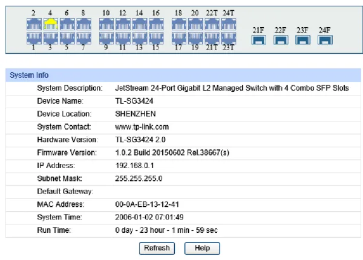Click the Default Gateway label

(65, 192)
